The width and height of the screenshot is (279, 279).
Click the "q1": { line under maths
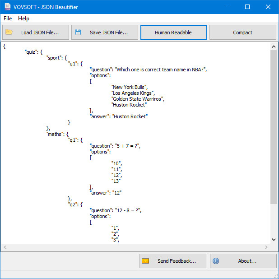75,140
